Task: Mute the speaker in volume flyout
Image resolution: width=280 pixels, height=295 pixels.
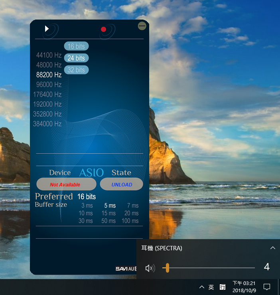Action: coord(150,268)
